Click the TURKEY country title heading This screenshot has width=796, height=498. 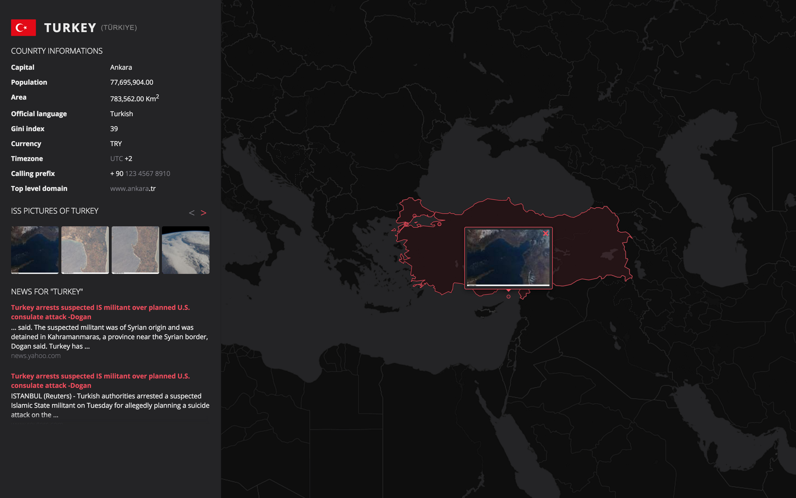point(70,28)
